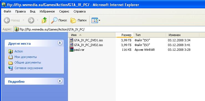Click the date 03.12.2008 3:34
Screen dimensions: 205x101
tap(179, 40)
